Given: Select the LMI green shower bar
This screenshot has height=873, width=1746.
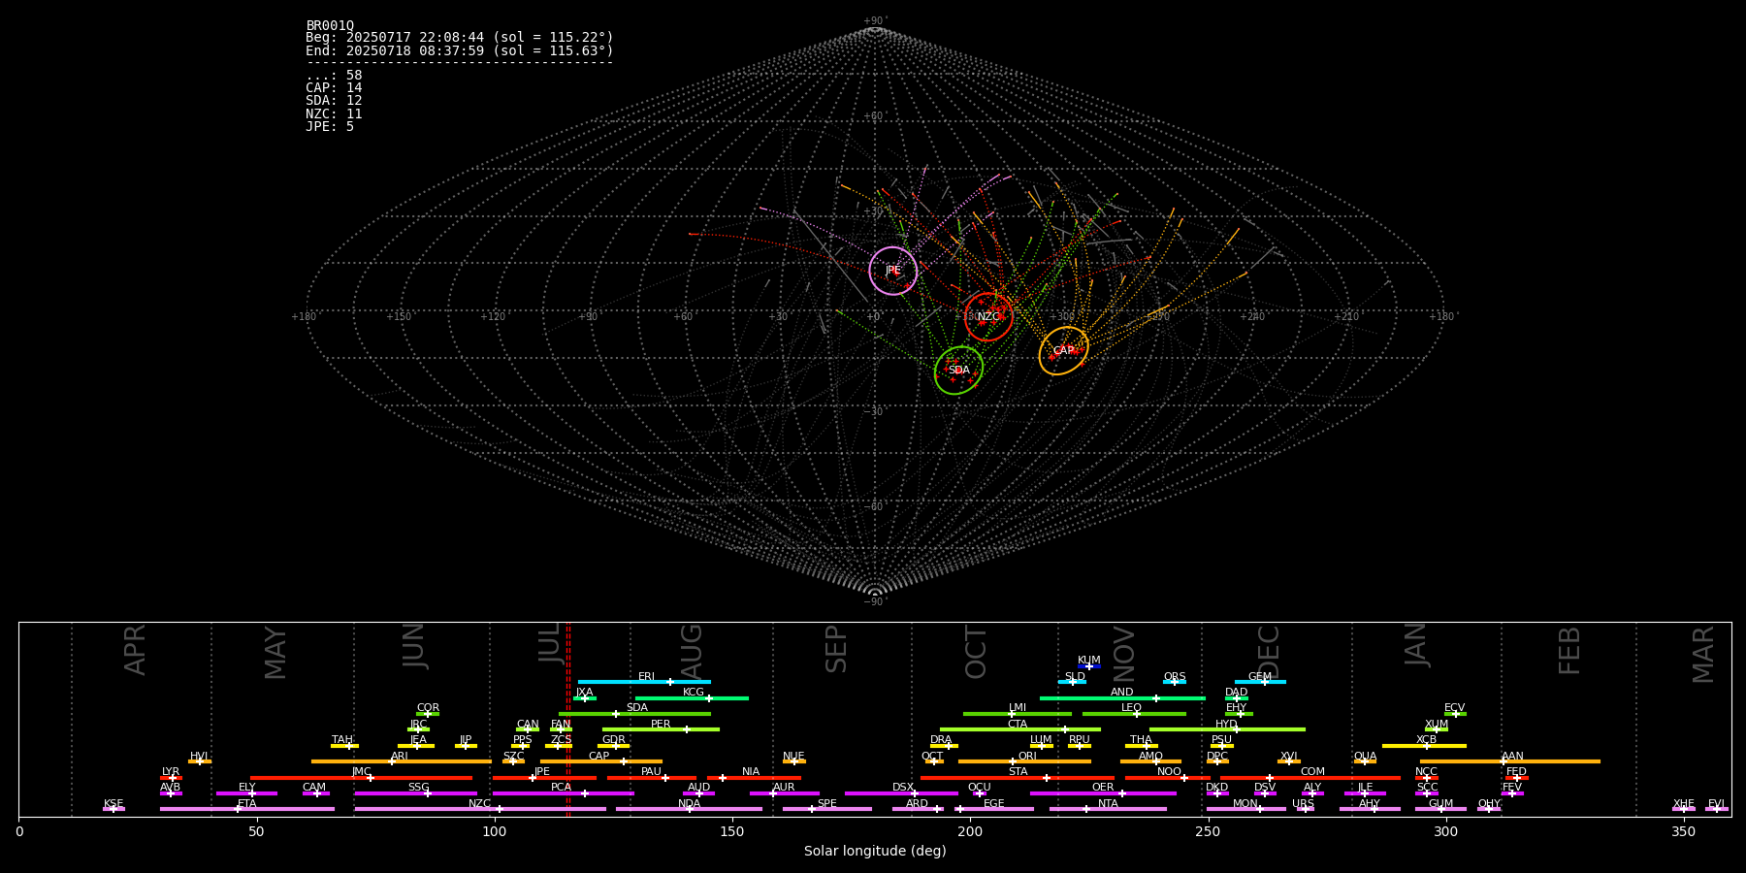Looking at the screenshot, I should tap(1018, 714).
